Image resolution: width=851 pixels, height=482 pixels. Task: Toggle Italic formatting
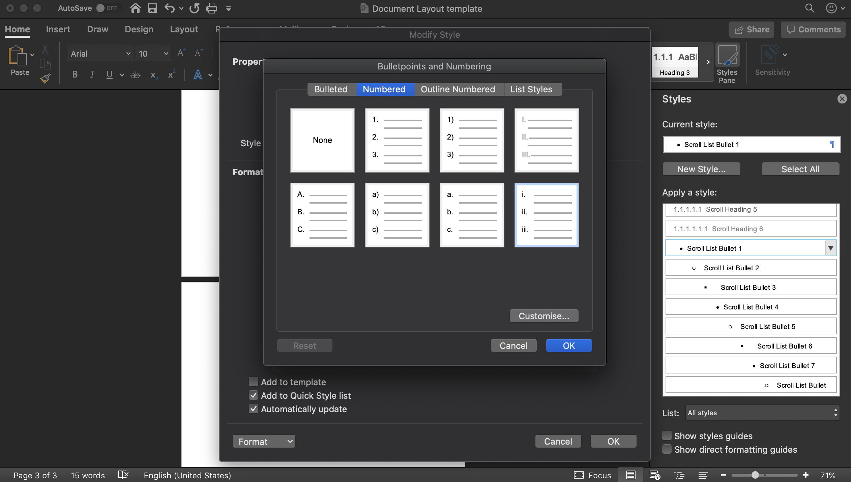point(92,74)
